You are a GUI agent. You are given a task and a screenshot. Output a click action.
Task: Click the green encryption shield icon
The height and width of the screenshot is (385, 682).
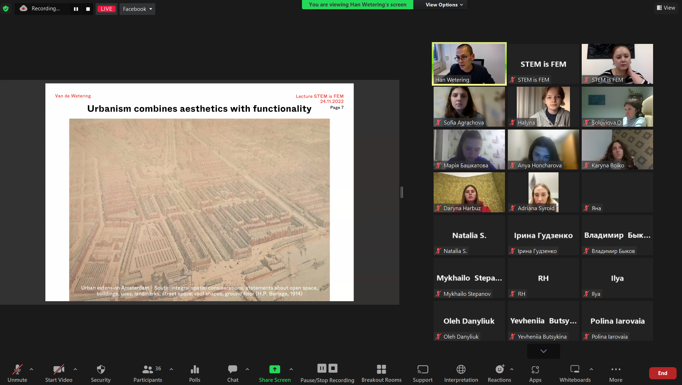pos(6,9)
